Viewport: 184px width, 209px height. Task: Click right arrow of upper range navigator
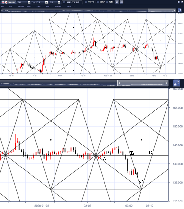click(174, 10)
